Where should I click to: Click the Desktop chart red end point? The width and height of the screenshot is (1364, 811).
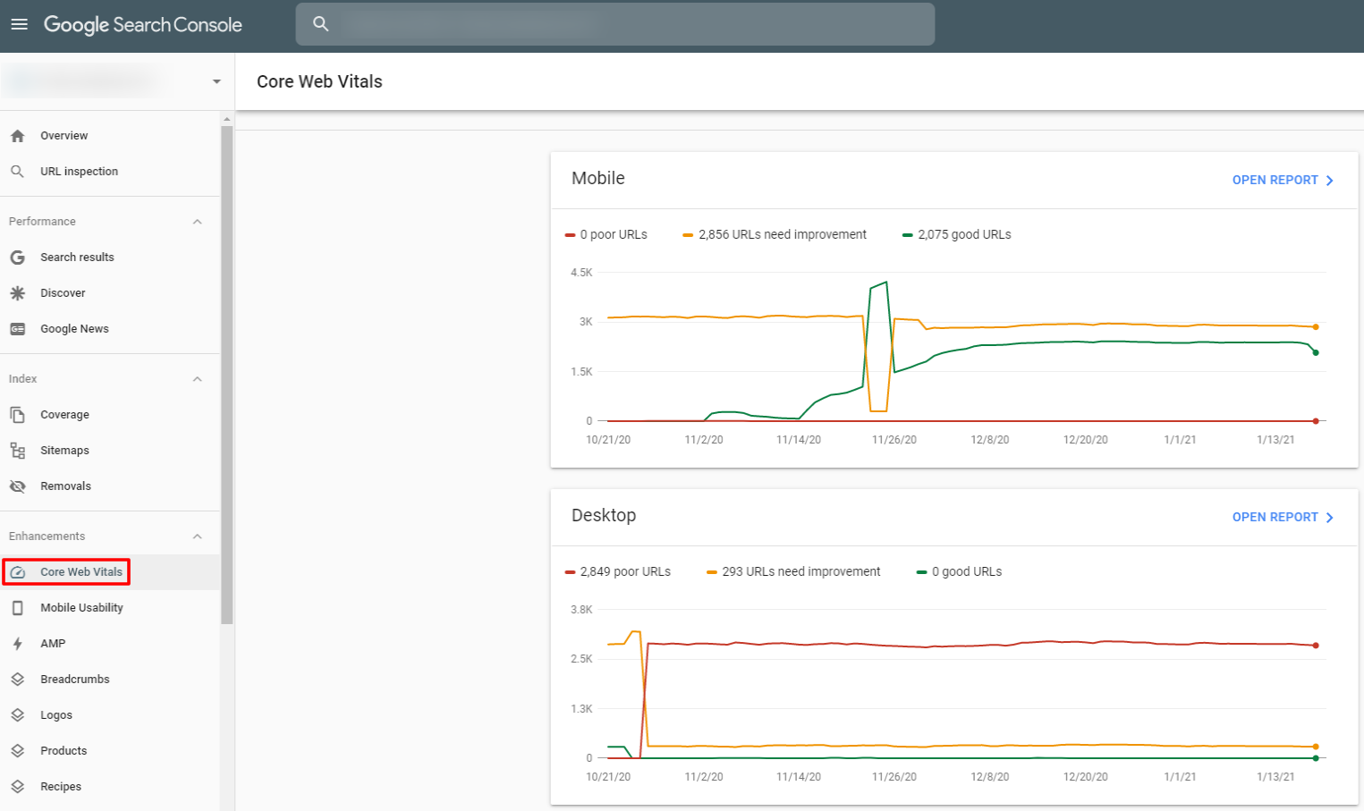point(1316,646)
